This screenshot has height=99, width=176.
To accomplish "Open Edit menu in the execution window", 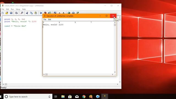I will point(50,20).
